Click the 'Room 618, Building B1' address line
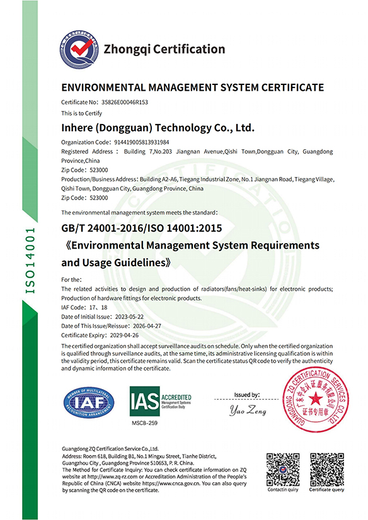 tap(139, 456)
